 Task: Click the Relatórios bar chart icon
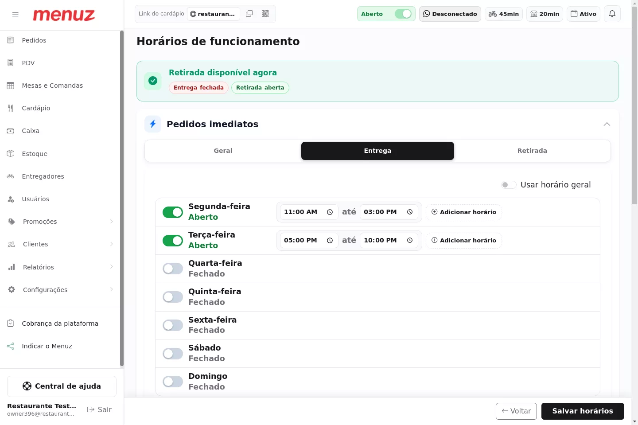pyautogui.click(x=12, y=267)
